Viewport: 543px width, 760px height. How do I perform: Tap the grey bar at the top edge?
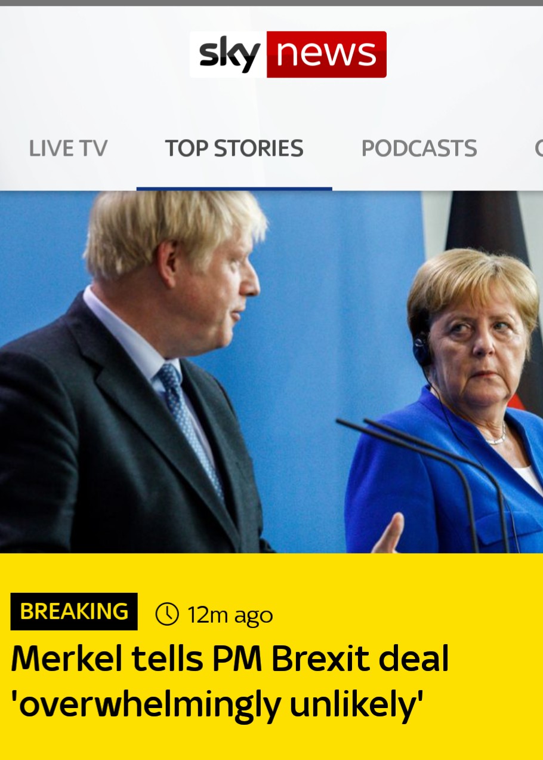(271, 3)
